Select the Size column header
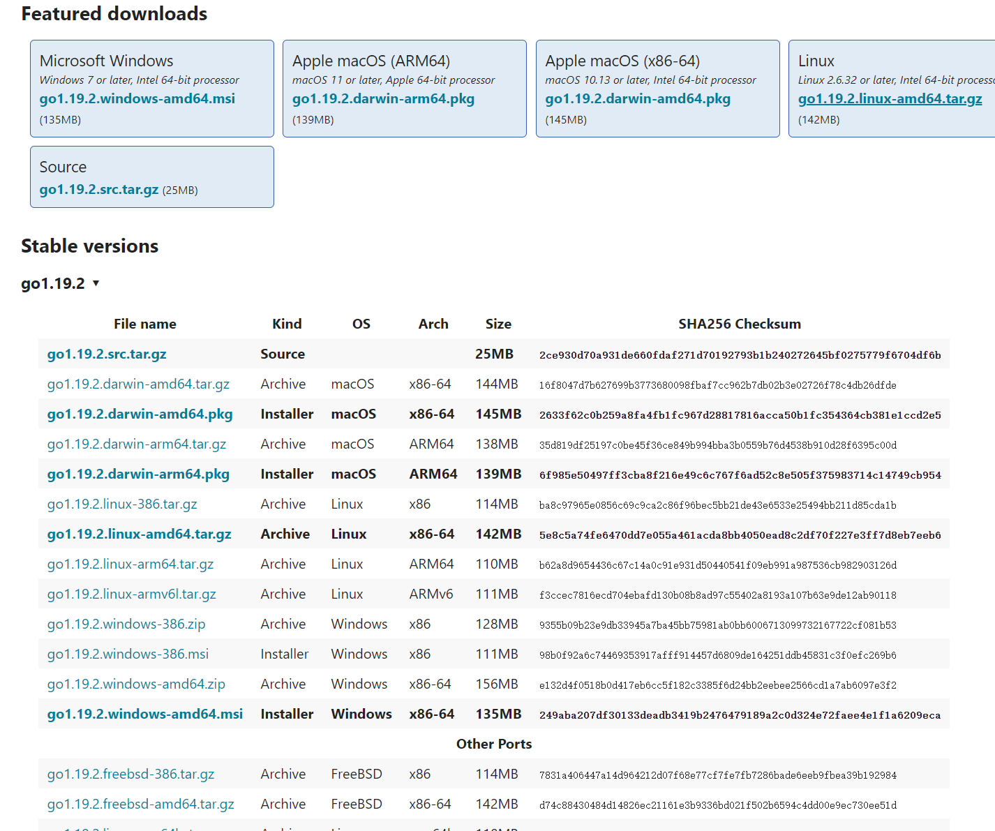The height and width of the screenshot is (831, 995). (x=498, y=324)
